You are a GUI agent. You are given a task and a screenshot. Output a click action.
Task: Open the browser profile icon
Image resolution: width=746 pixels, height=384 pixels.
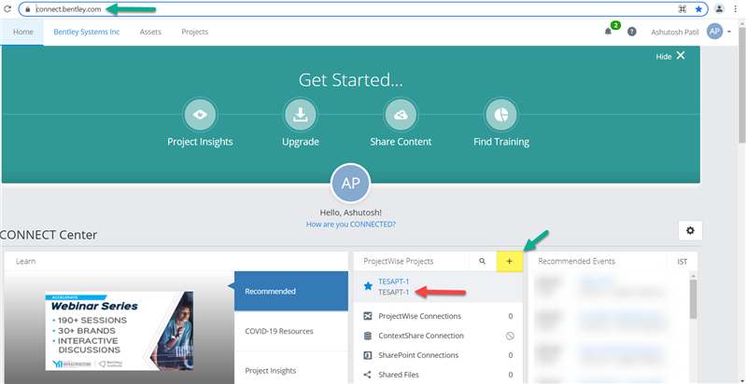click(719, 8)
